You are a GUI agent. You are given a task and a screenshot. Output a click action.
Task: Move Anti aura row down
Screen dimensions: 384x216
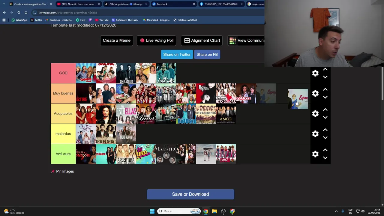(325, 158)
